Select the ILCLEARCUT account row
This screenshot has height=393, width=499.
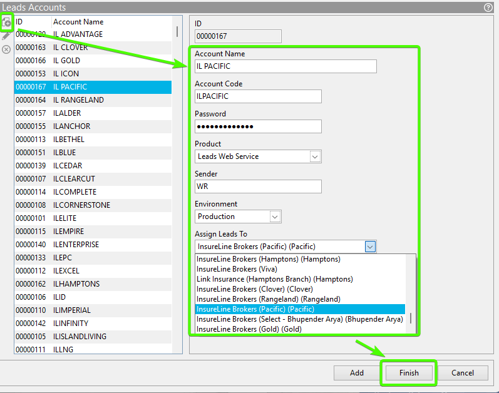click(93, 179)
